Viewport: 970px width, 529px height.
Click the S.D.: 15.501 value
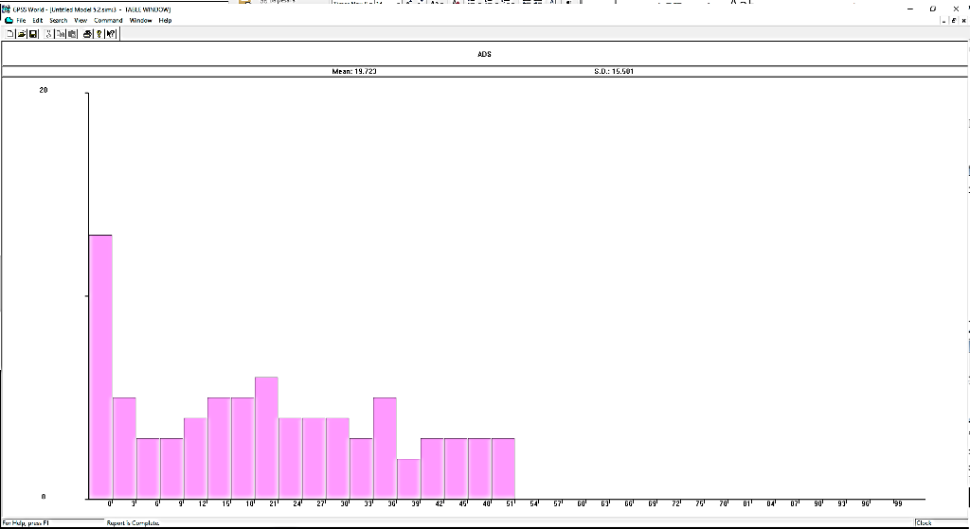(x=614, y=71)
